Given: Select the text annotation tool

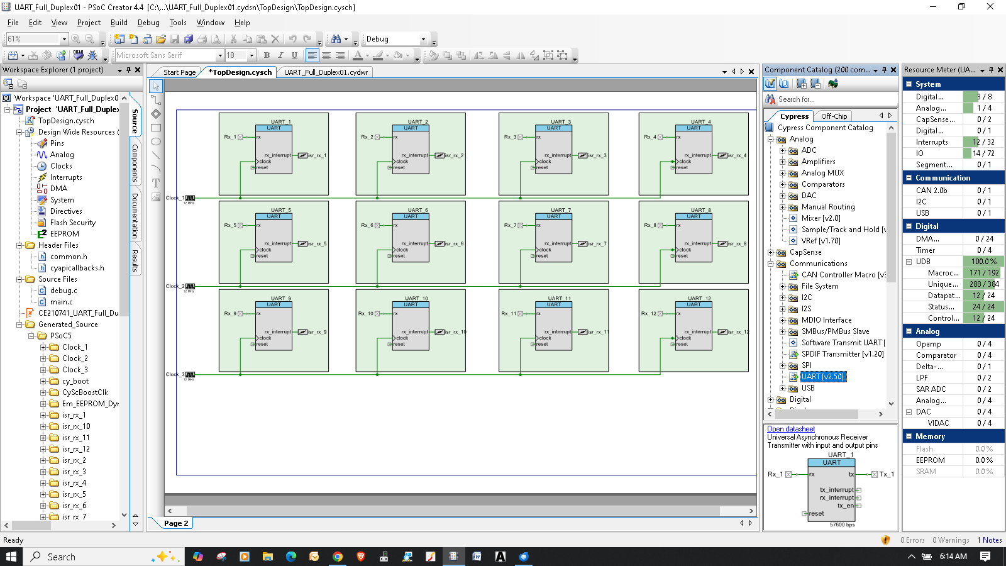Looking at the screenshot, I should (156, 183).
